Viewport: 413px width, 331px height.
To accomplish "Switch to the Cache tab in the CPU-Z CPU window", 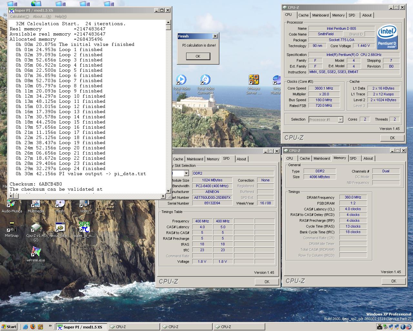I will [x=303, y=15].
